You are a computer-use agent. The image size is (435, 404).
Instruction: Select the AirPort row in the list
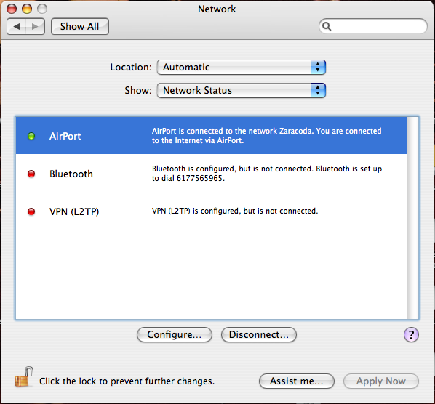[212, 135]
